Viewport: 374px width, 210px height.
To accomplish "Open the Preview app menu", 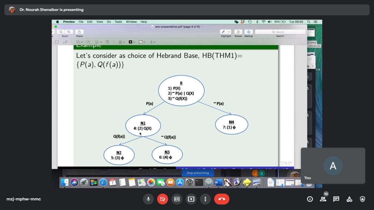I will pos(69,22).
